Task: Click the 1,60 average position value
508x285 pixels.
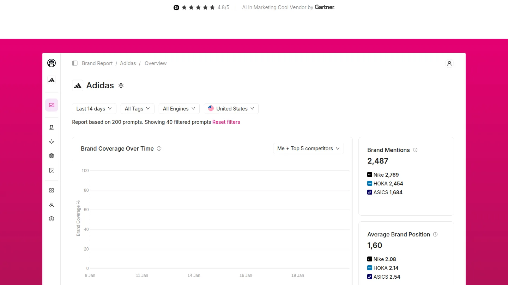Action: [375, 246]
